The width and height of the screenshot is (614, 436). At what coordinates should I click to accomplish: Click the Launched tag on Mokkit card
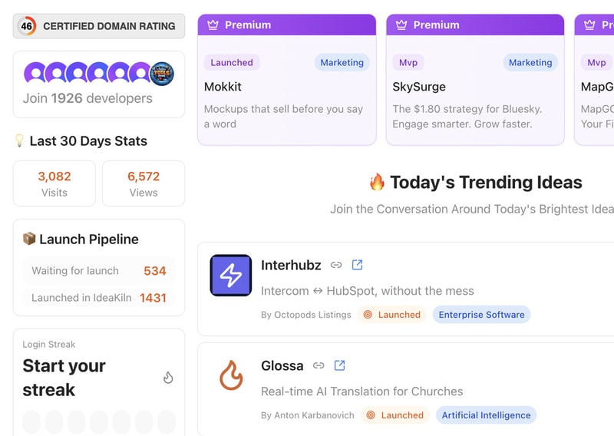232,62
